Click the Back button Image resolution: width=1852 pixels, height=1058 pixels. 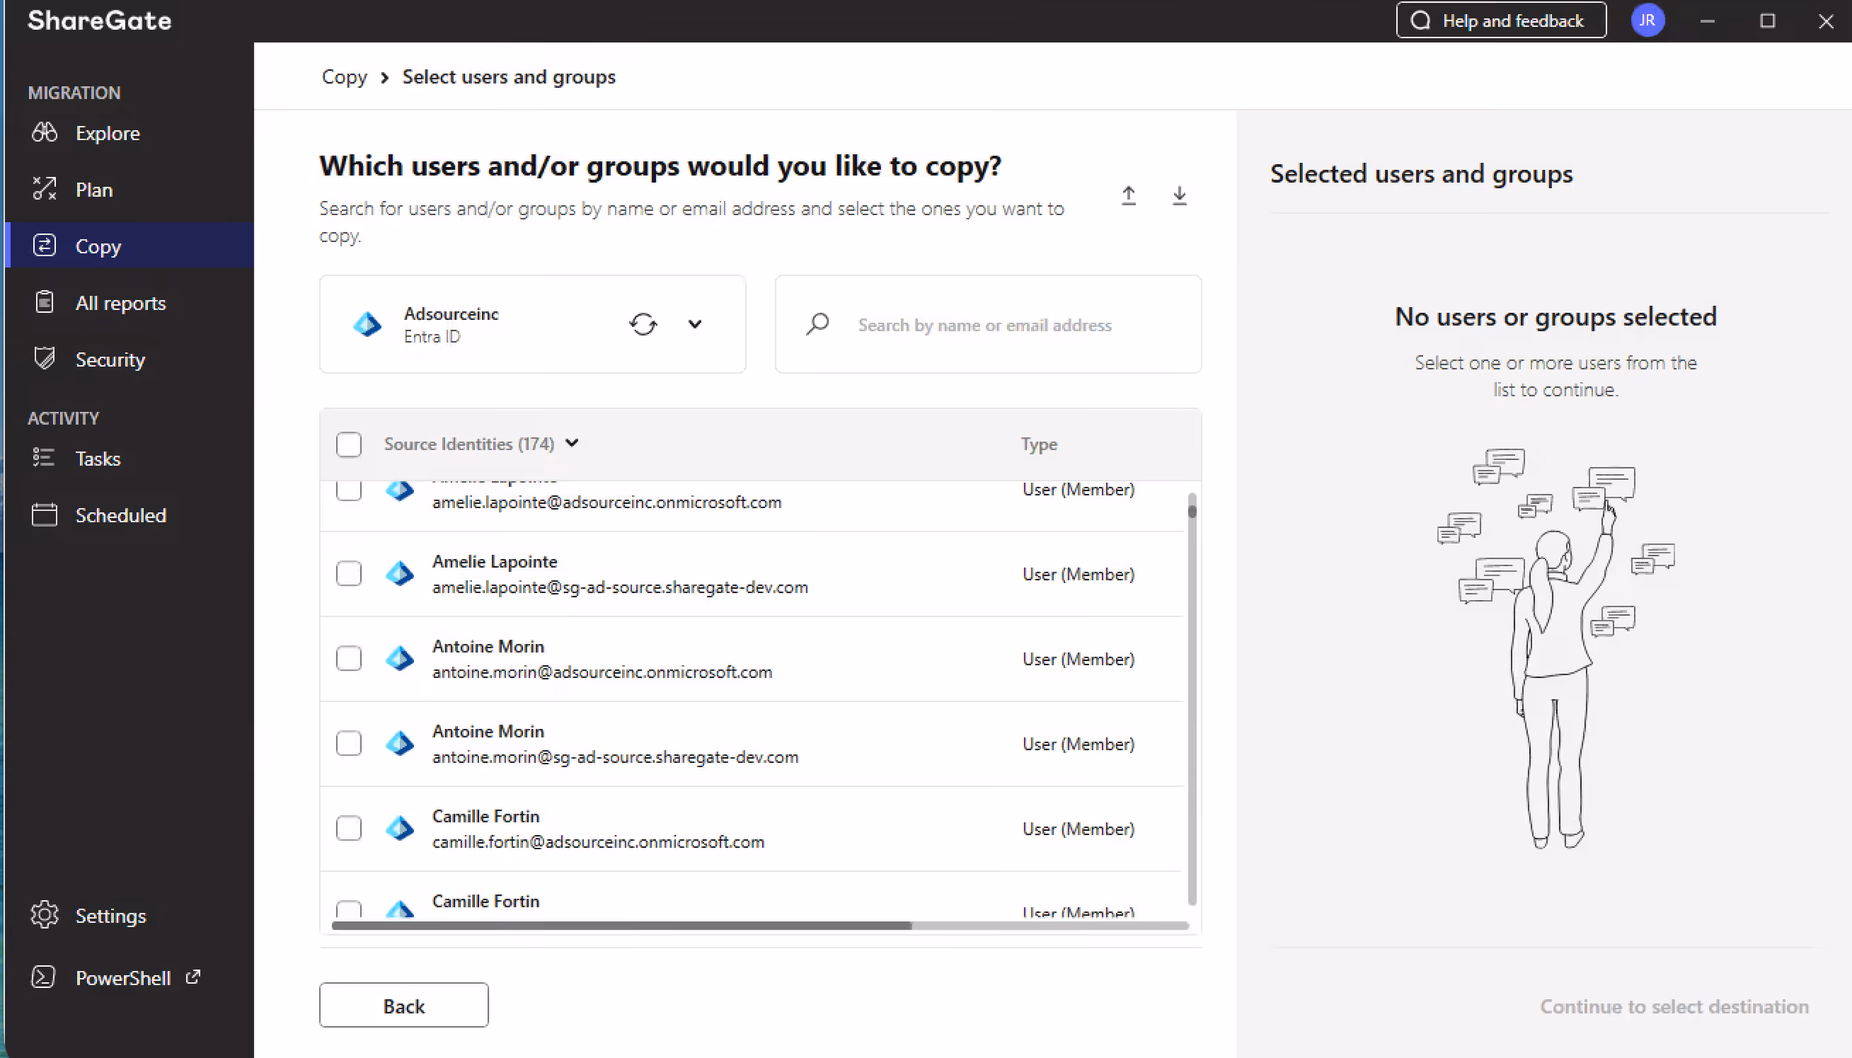pos(404,1006)
